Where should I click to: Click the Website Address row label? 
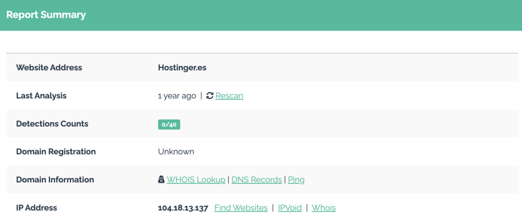click(49, 68)
